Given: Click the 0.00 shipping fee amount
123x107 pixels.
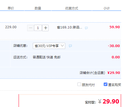Looking at the screenshot, I should click(116, 57).
